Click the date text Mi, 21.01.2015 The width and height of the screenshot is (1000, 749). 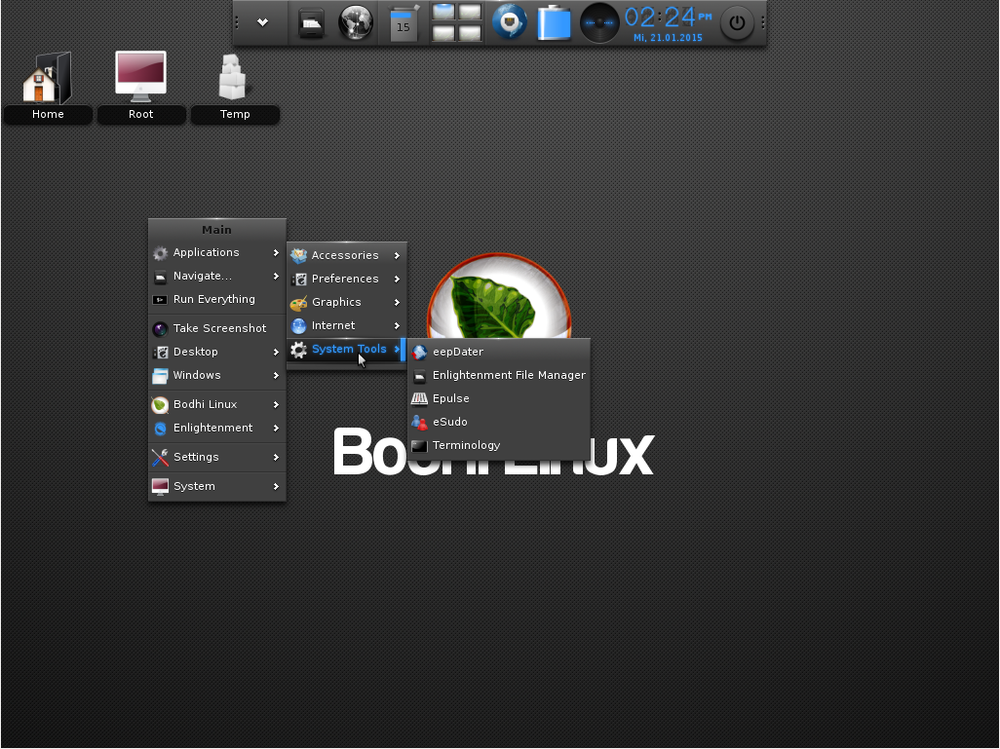pyautogui.click(x=668, y=38)
